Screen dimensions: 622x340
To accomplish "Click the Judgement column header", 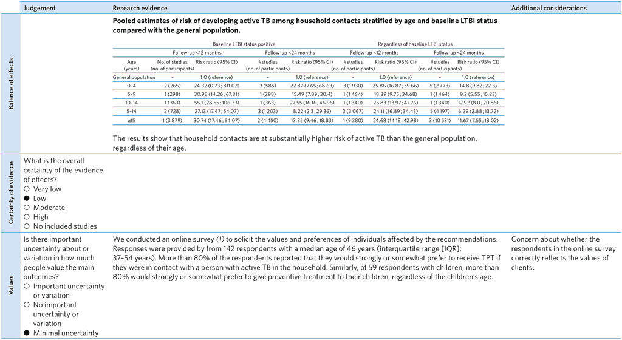I will [39, 8].
